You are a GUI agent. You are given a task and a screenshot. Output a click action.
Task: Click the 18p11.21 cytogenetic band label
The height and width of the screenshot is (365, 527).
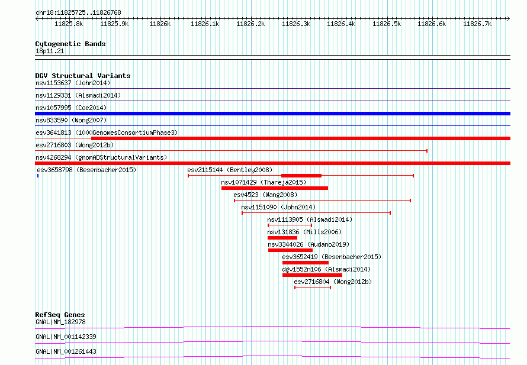50,51
